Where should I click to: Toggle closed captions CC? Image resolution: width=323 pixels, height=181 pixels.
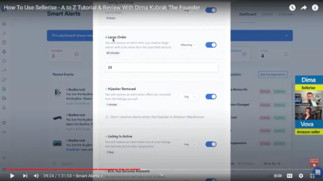click(x=289, y=176)
